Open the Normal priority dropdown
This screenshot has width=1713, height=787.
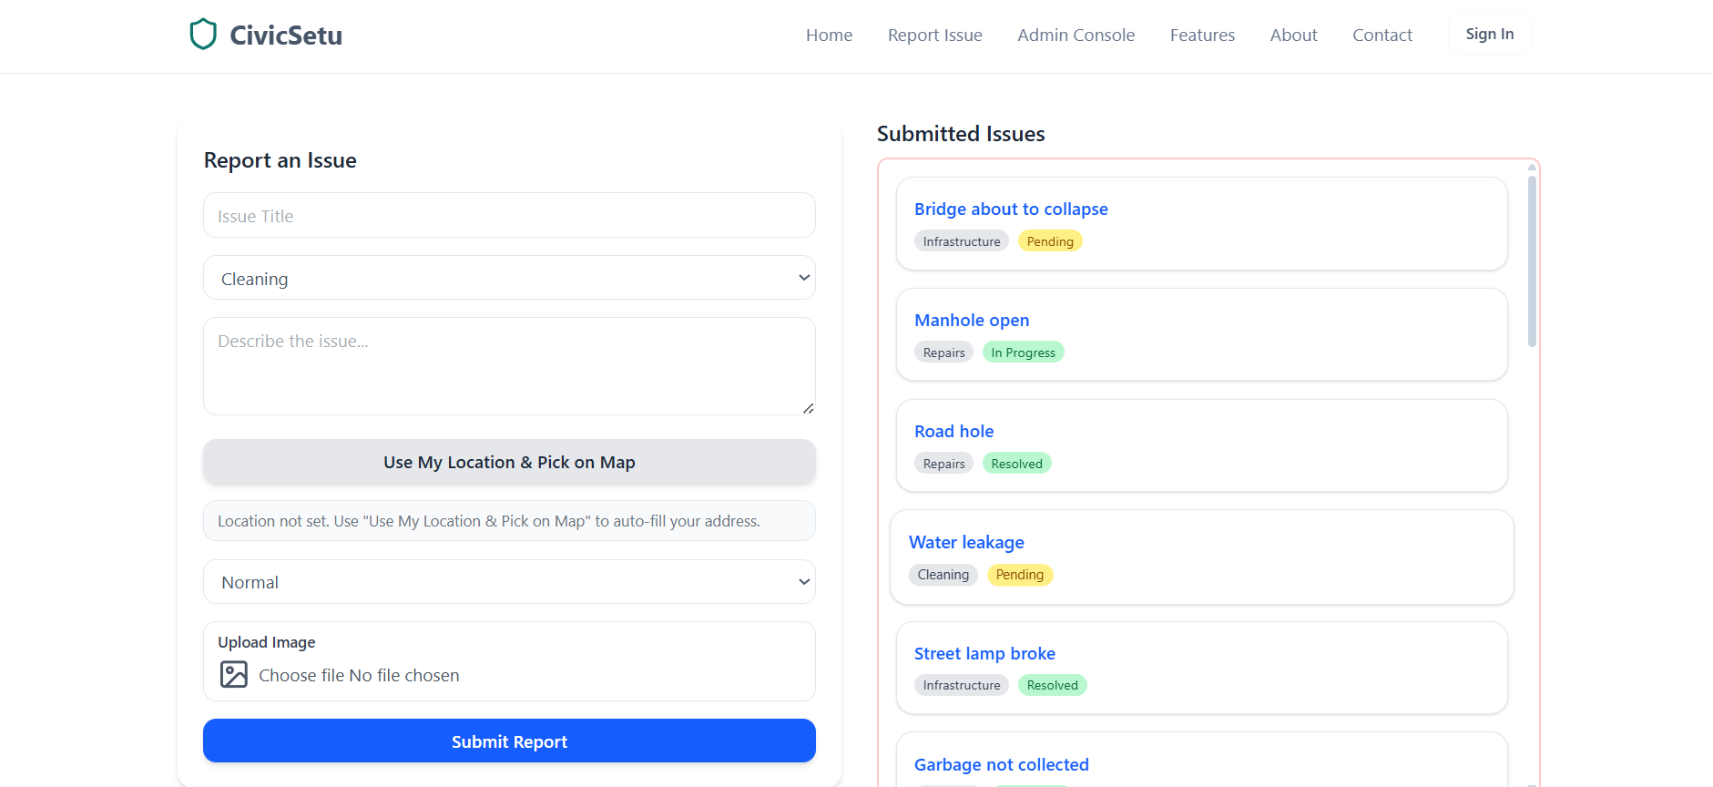(509, 582)
